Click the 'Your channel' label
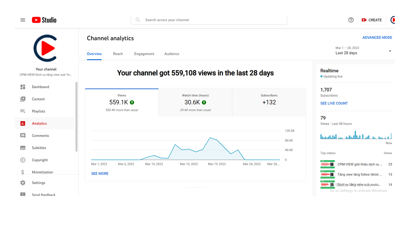411x226 pixels. pyautogui.click(x=46, y=69)
